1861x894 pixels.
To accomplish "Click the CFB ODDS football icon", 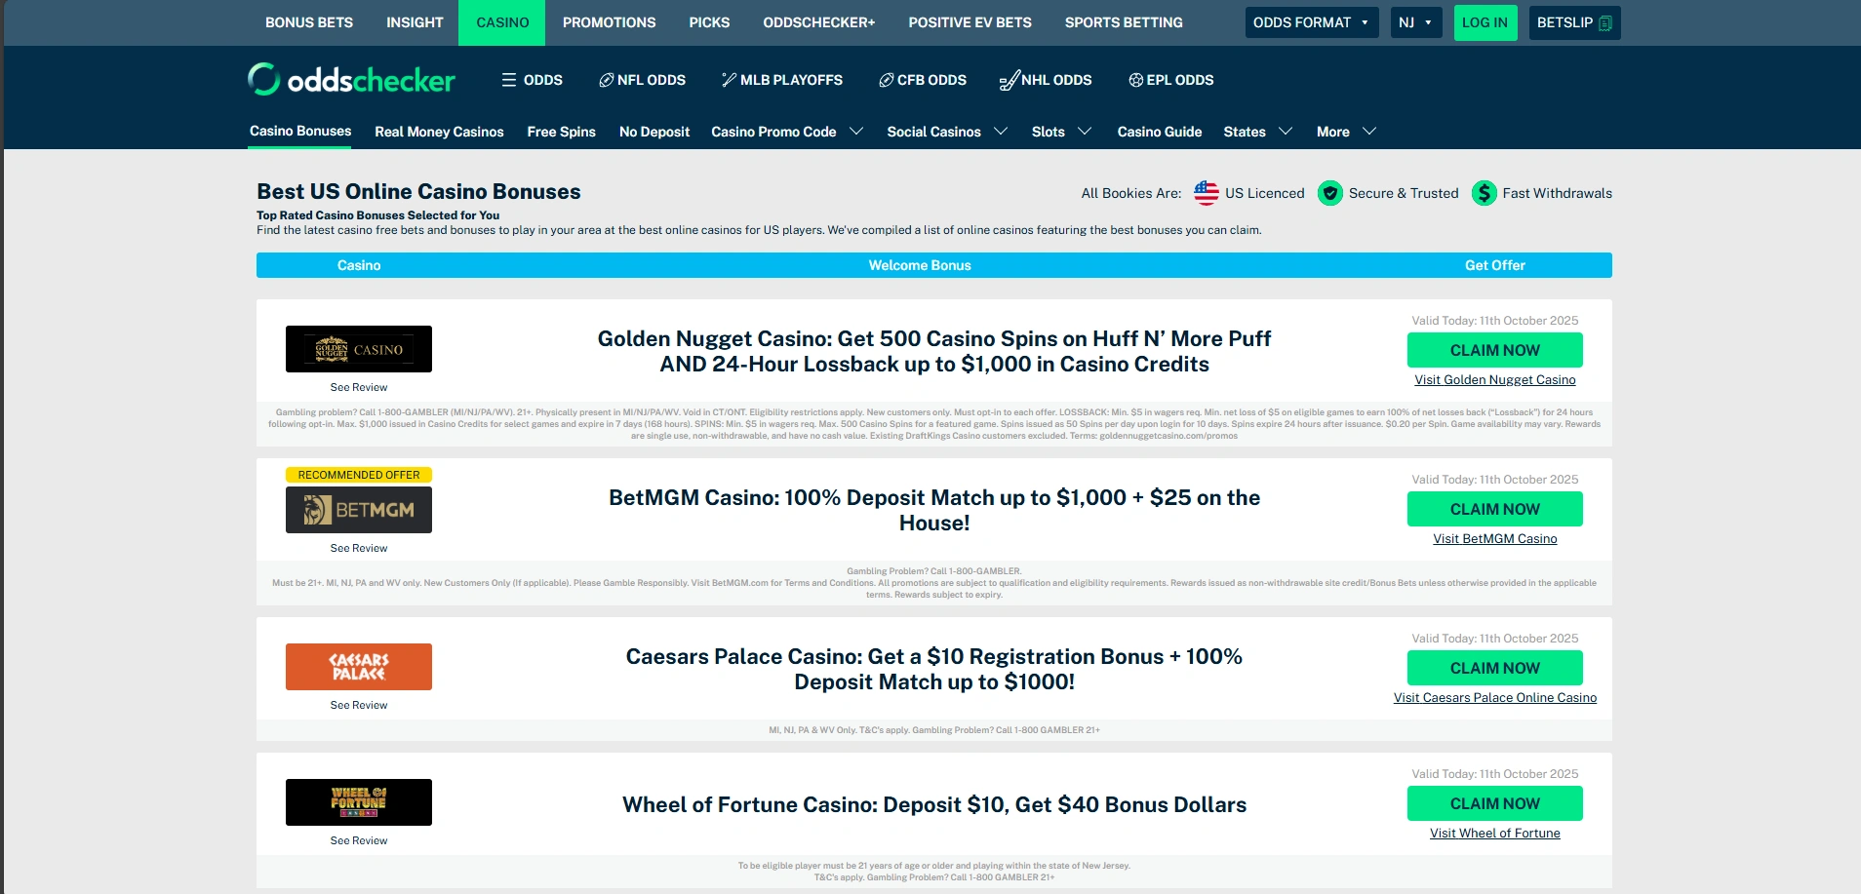I will (x=886, y=80).
